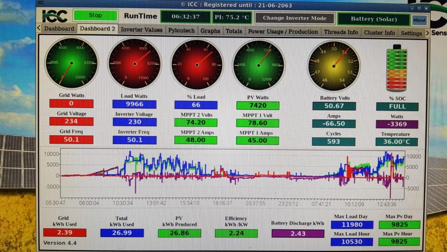This screenshot has height=252, width=447.
Task: Click the % Load gauge dial
Action: point(197,65)
